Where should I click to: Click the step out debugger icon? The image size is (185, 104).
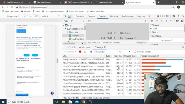pos(166,21)
